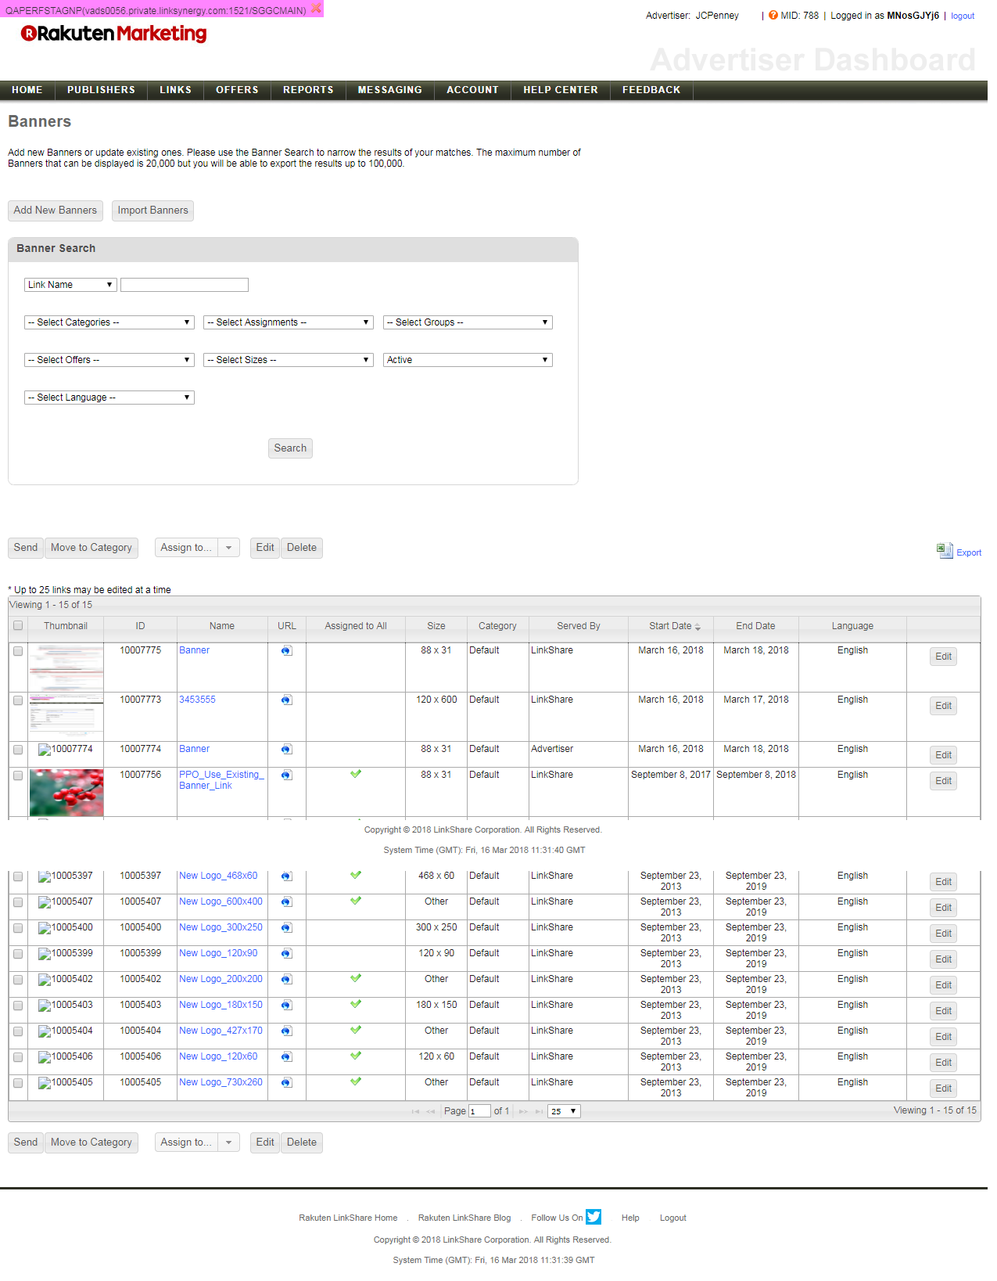
Task: Go to the REPORTS menu
Action: pos(308,90)
